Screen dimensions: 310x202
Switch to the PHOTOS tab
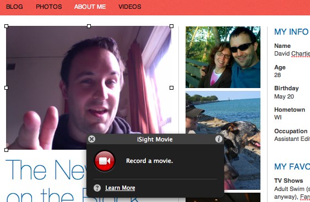[x=49, y=7]
